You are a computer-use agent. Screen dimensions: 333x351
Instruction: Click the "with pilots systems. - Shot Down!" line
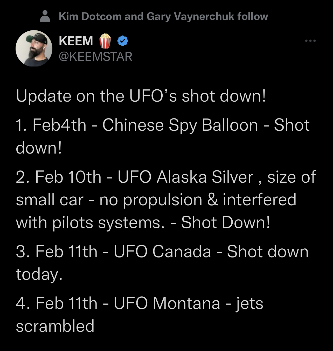tap(143, 223)
